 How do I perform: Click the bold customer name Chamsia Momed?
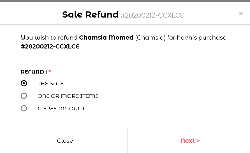click(x=106, y=37)
